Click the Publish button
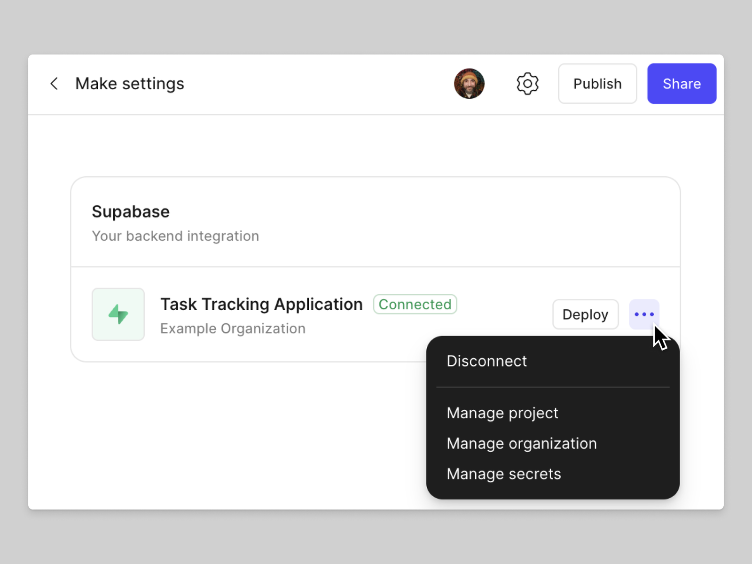The width and height of the screenshot is (752, 564). [x=597, y=83]
